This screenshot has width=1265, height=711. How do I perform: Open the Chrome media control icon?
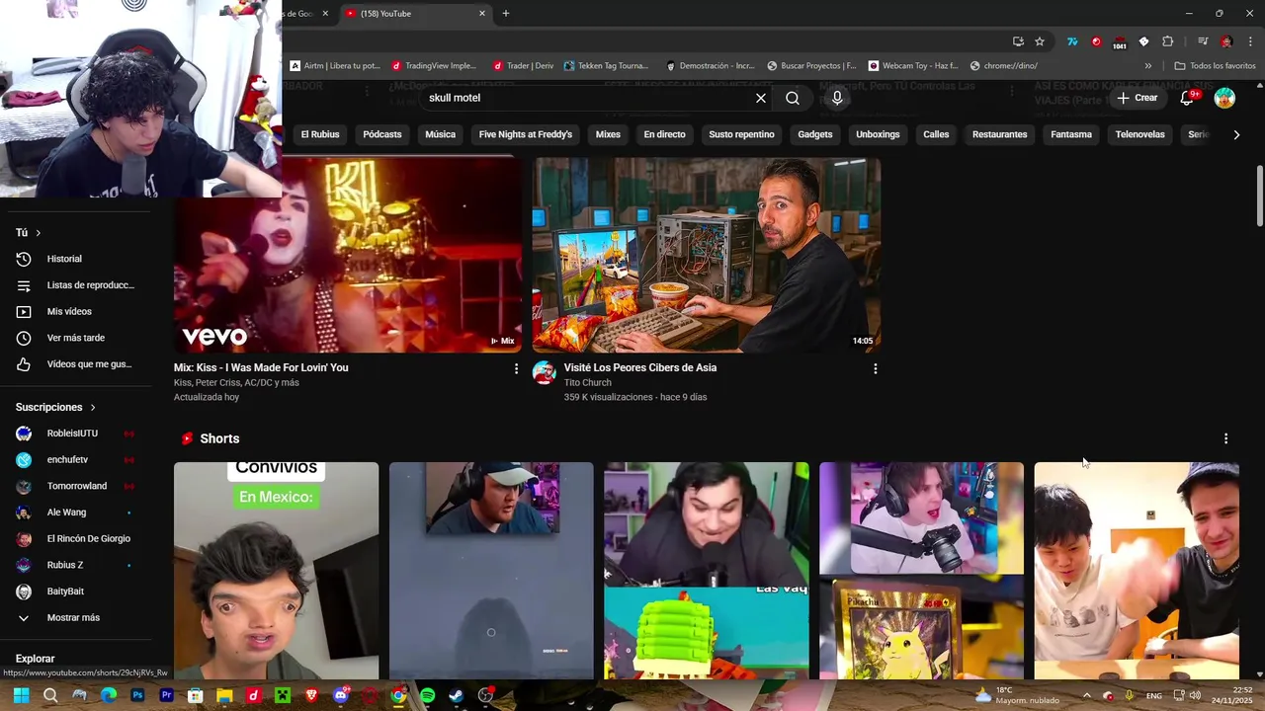click(x=1203, y=41)
